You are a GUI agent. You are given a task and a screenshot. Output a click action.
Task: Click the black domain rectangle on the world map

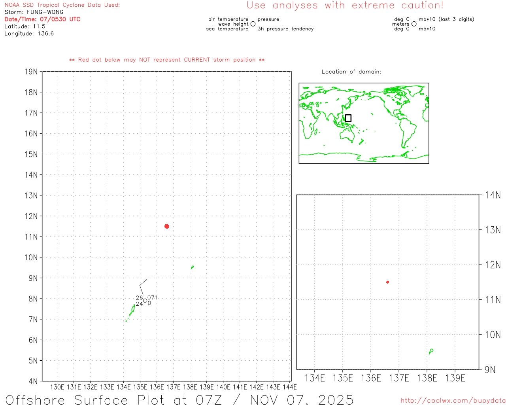click(348, 118)
